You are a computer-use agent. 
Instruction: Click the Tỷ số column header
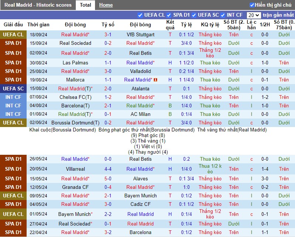pos(108,25)
